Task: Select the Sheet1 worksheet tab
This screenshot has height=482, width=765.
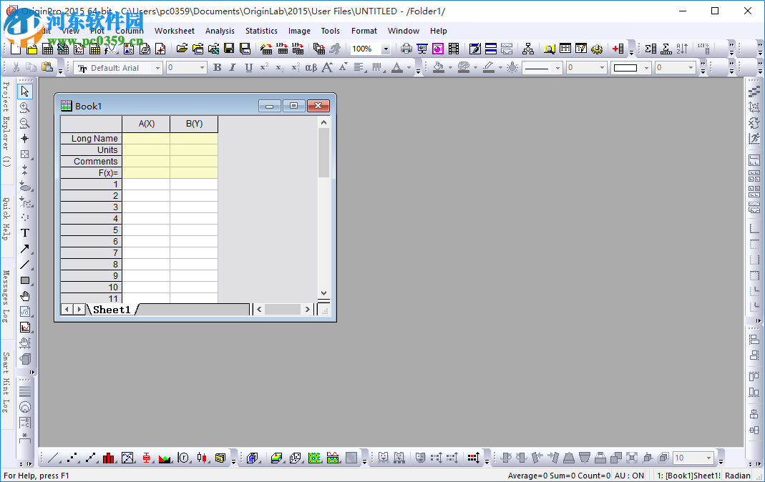Action: [x=112, y=310]
